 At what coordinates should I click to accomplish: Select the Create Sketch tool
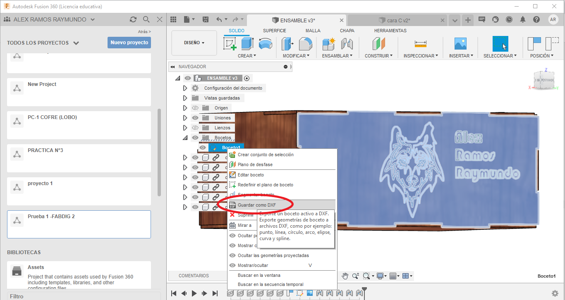point(230,44)
